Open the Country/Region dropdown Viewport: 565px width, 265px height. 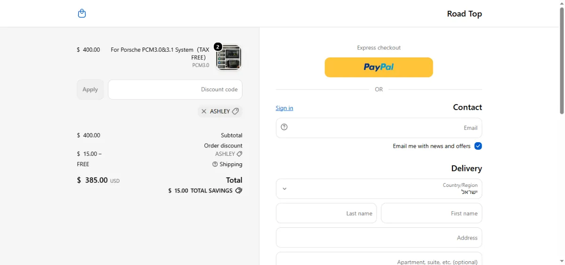tap(379, 189)
